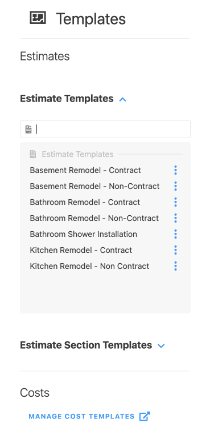Click the Templates header icon

(38, 18)
